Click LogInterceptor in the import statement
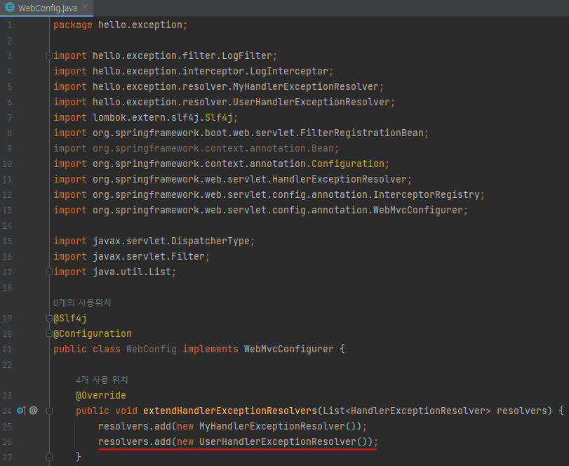The image size is (569, 466). click(x=289, y=71)
